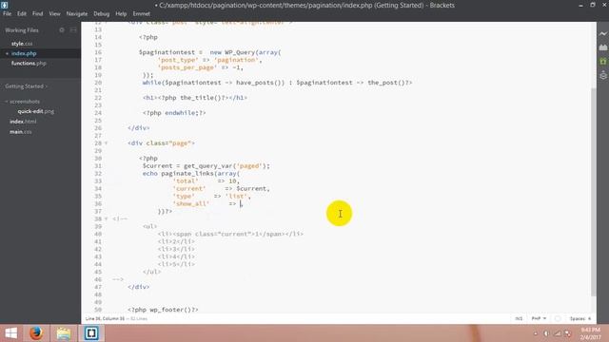Click the taskbar clock showing date

click(590, 333)
